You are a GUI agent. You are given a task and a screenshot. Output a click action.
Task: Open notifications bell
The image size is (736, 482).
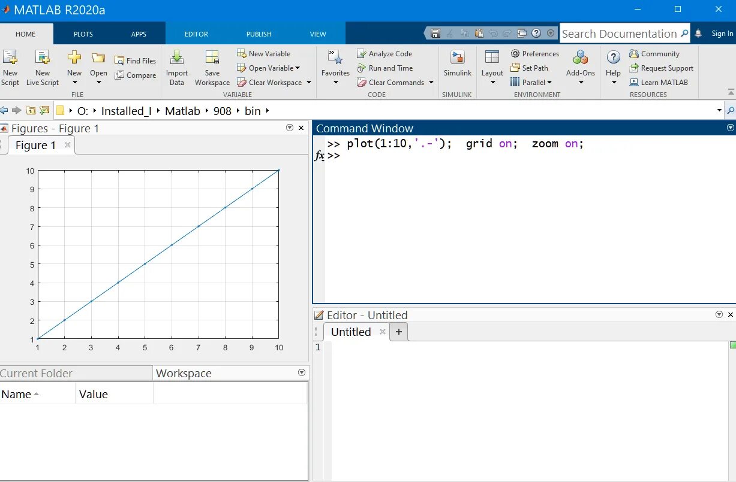pyautogui.click(x=698, y=34)
